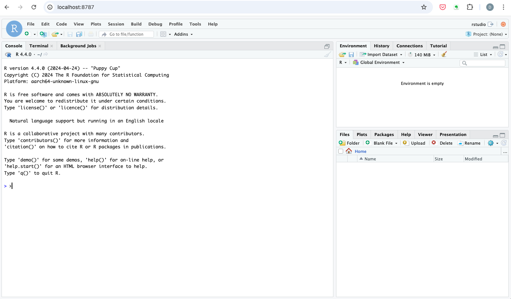Open the R language selector dropdown
511x299 pixels.
click(343, 62)
